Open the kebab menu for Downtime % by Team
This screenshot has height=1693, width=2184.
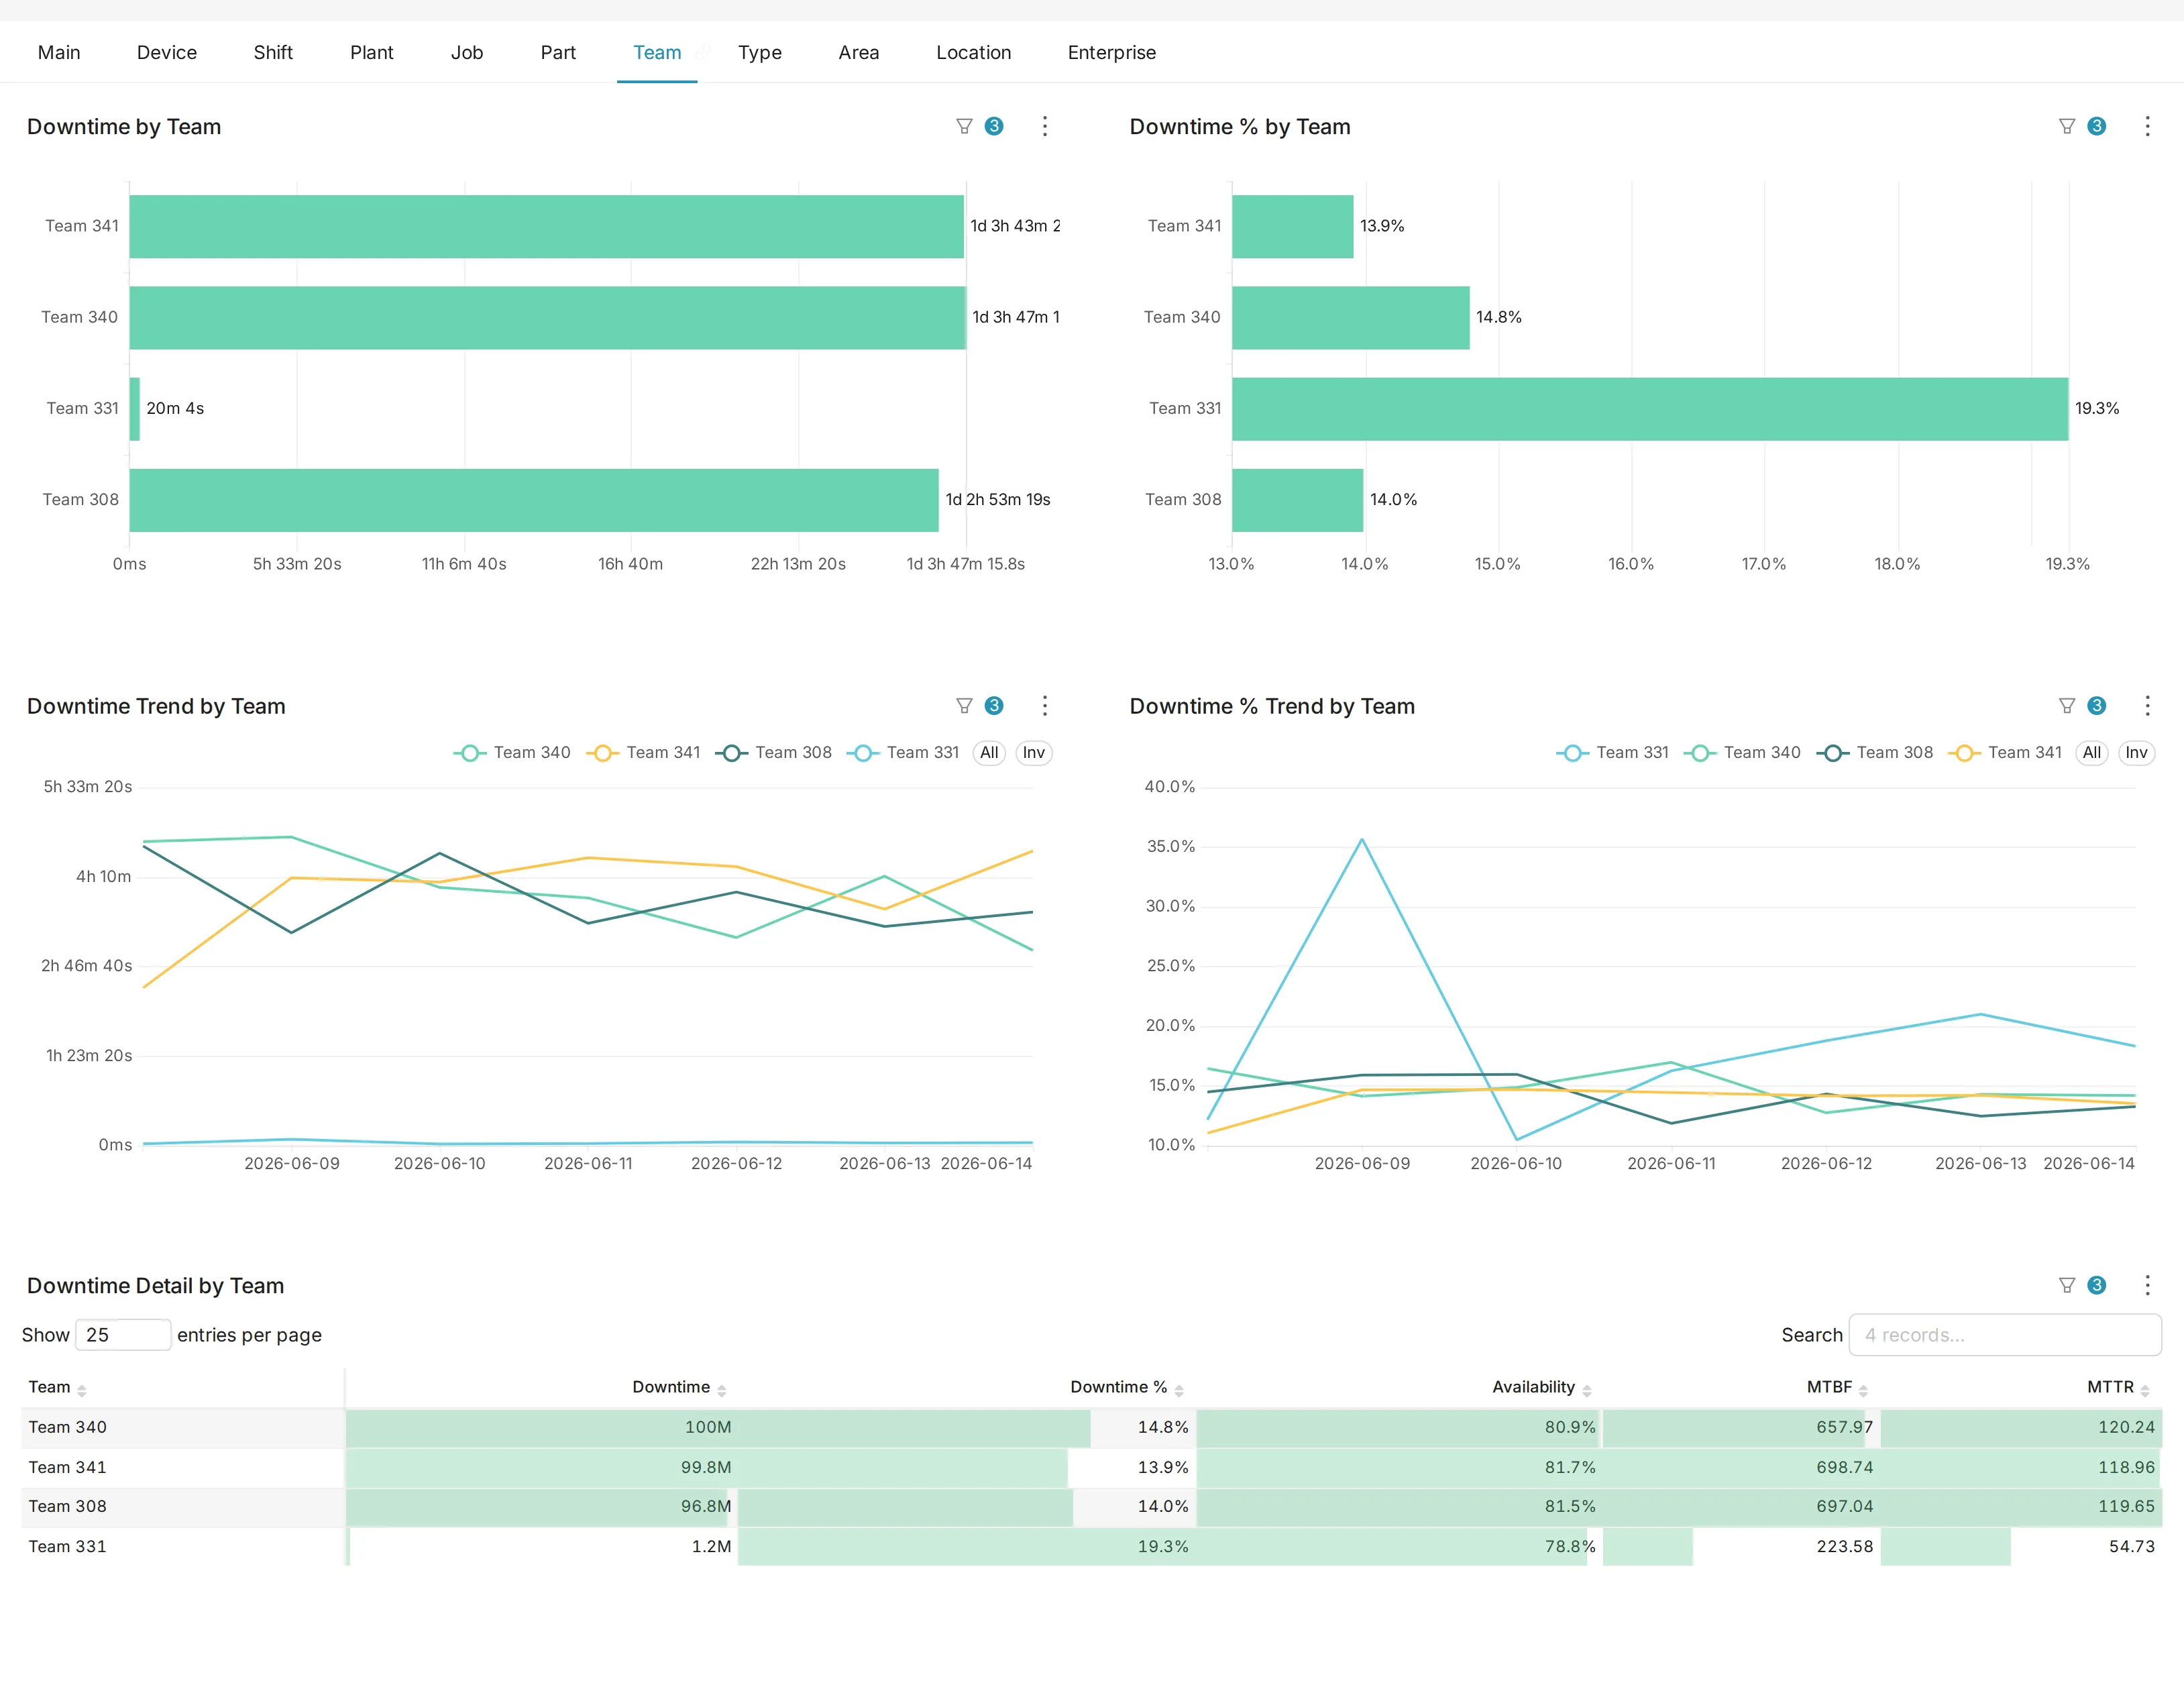(2147, 126)
